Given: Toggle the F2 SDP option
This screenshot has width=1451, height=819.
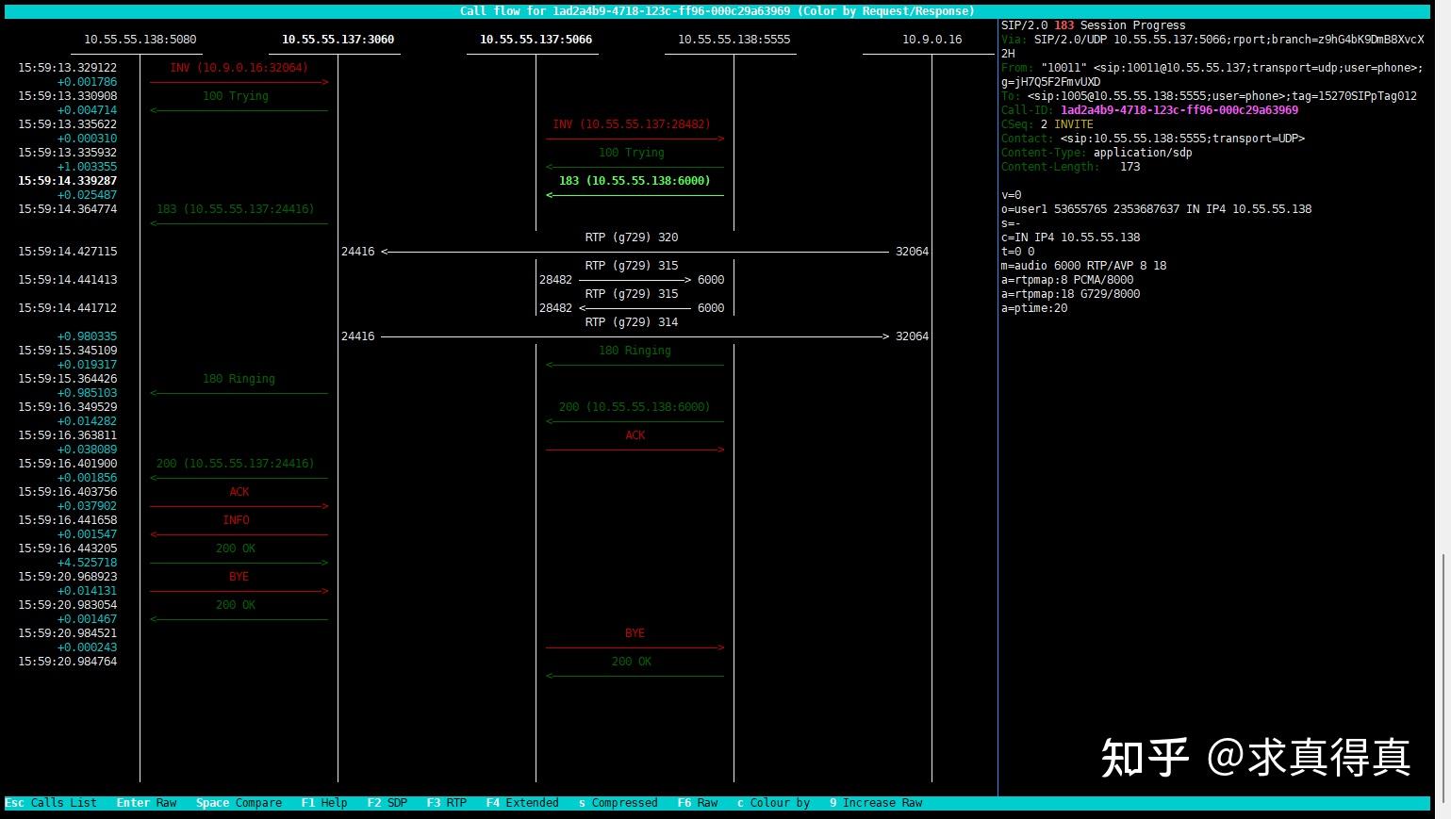Looking at the screenshot, I should tap(387, 803).
